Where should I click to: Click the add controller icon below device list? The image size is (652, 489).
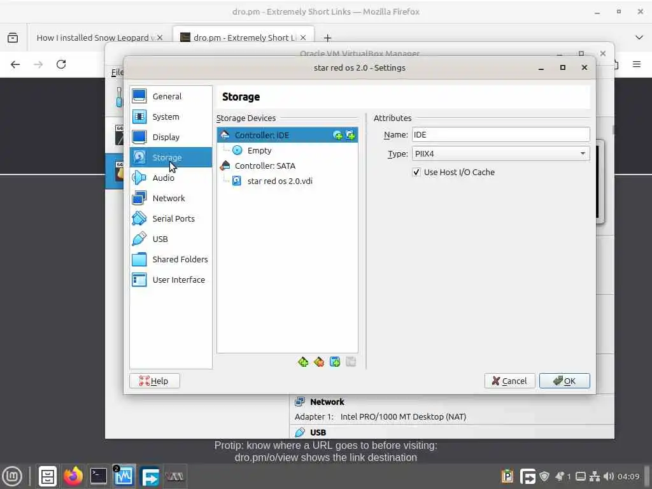(303, 362)
